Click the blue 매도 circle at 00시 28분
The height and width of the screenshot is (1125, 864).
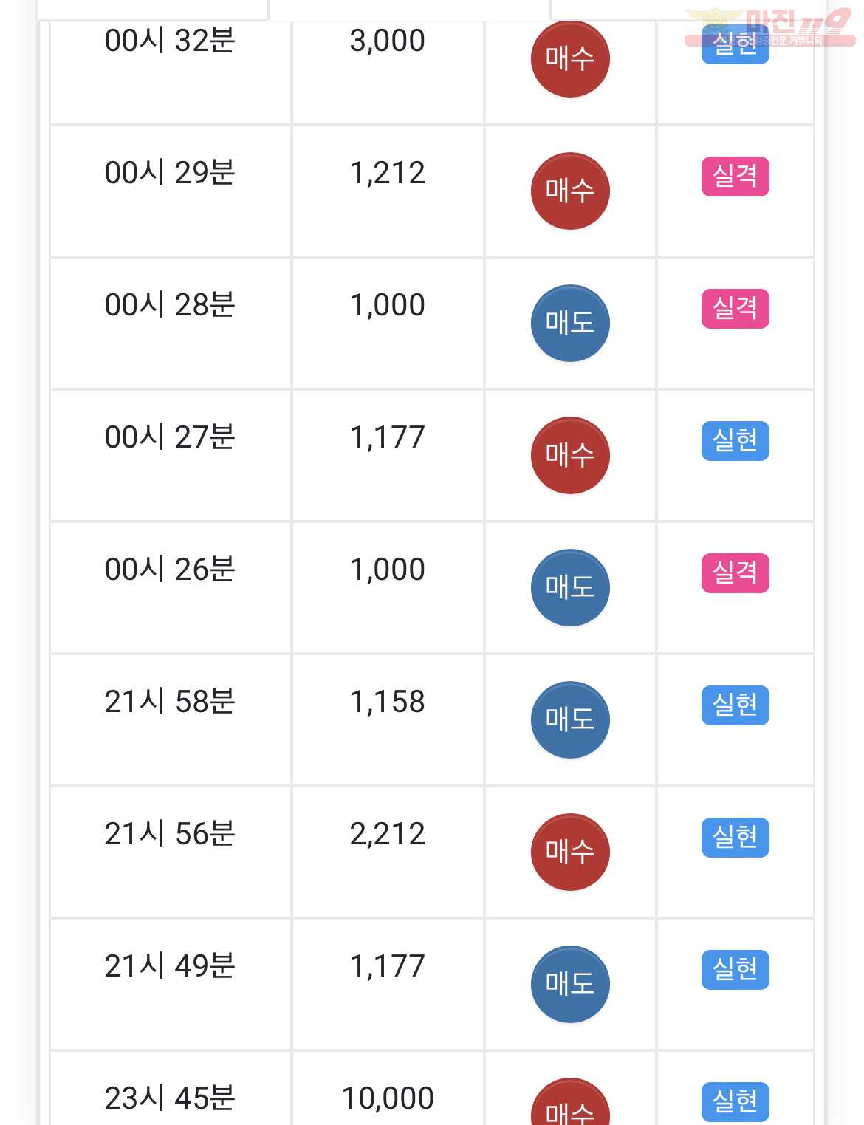coord(570,323)
